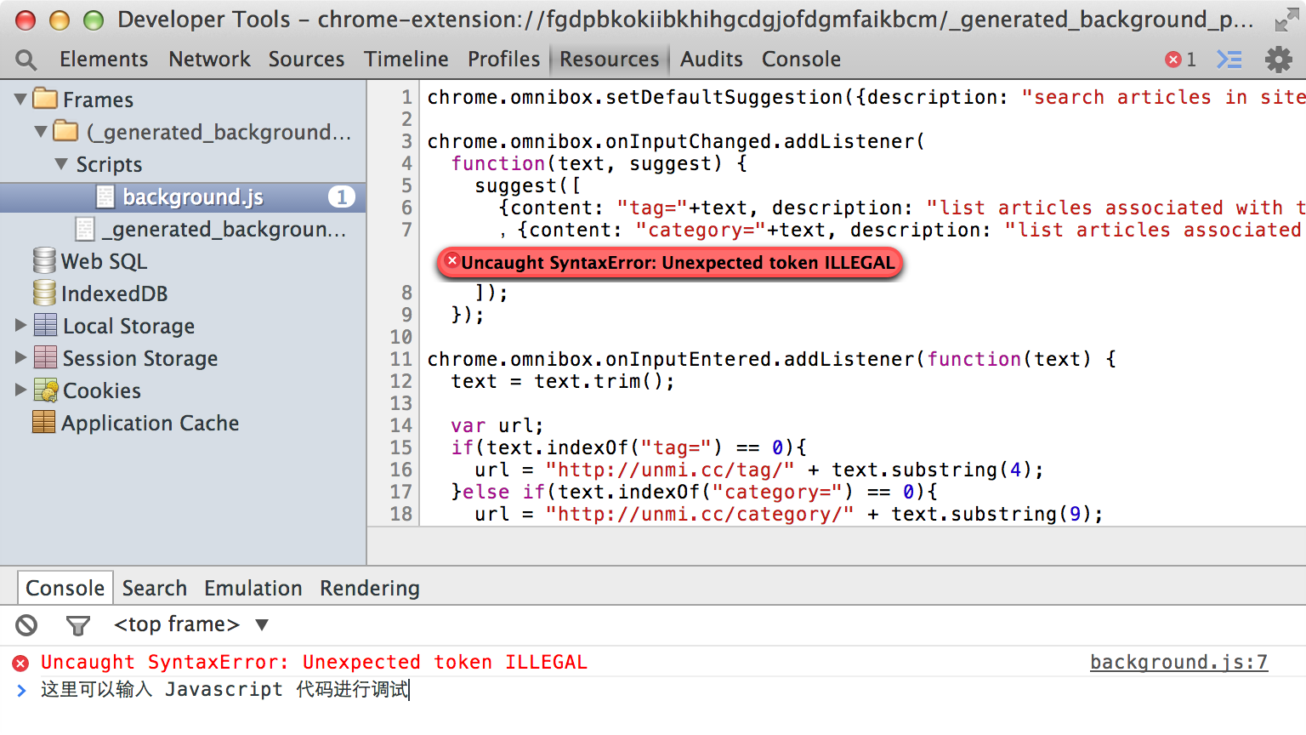The width and height of the screenshot is (1306, 735).
Task: Expand the Session Storage node
Action: 20,358
